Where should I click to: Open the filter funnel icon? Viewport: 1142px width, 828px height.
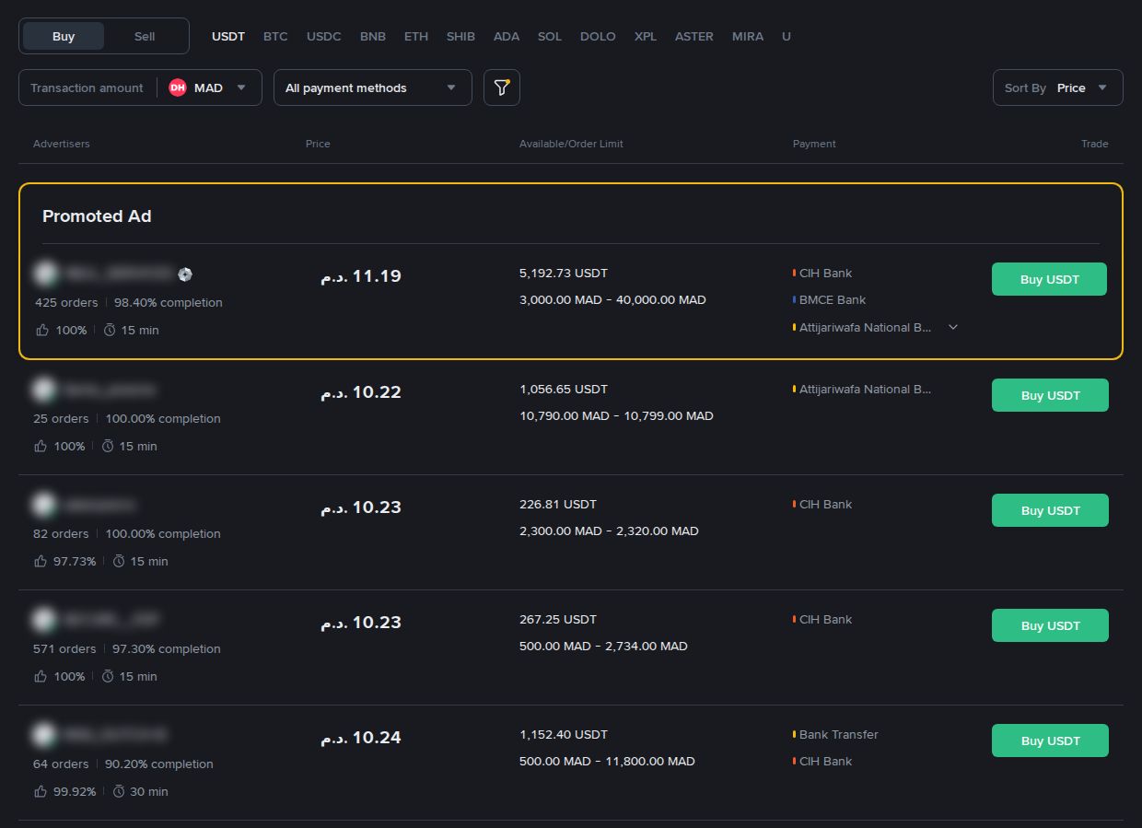click(x=502, y=87)
